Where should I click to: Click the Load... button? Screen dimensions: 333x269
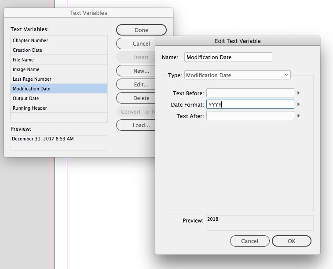(136, 125)
